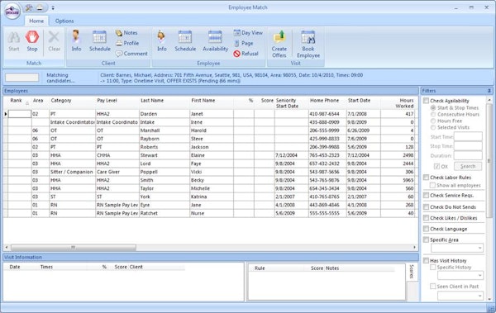Open Client Profile
The width and height of the screenshot is (496, 313).
[127, 43]
